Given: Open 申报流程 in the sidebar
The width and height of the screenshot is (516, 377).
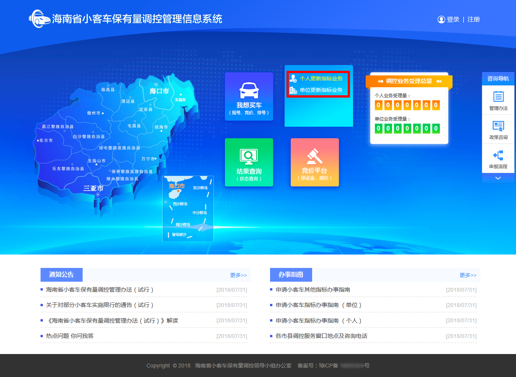Looking at the screenshot, I should coord(498,158).
